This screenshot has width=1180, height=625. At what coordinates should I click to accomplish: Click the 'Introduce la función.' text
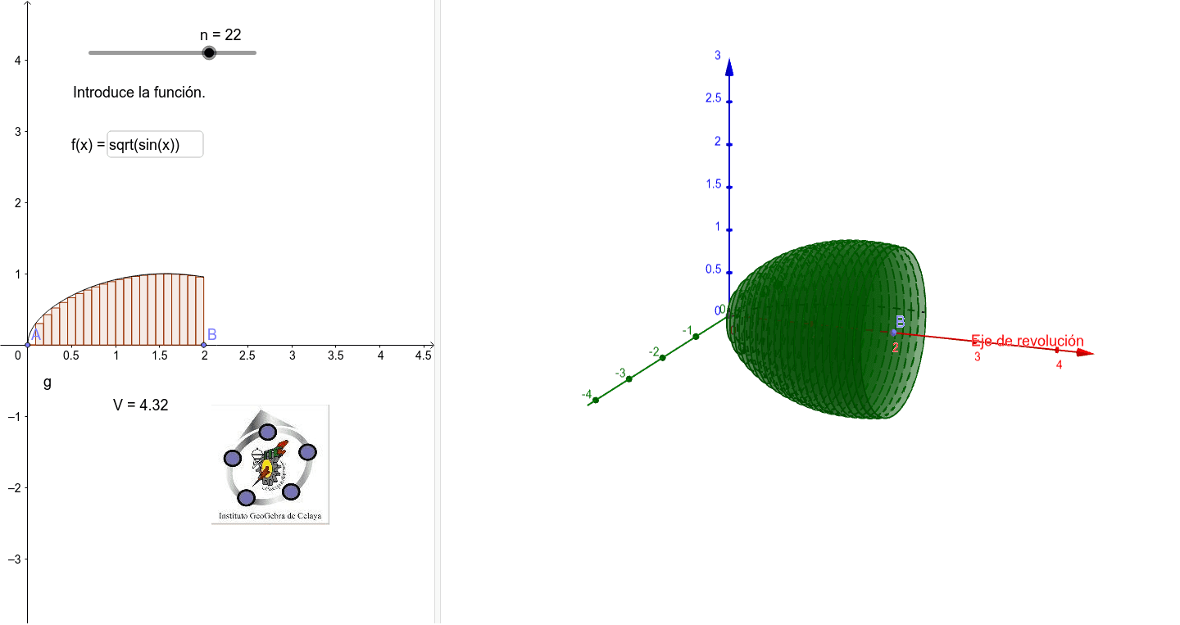click(x=139, y=93)
